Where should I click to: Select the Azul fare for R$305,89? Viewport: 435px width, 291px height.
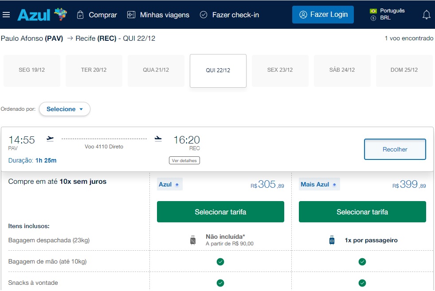pos(220,212)
